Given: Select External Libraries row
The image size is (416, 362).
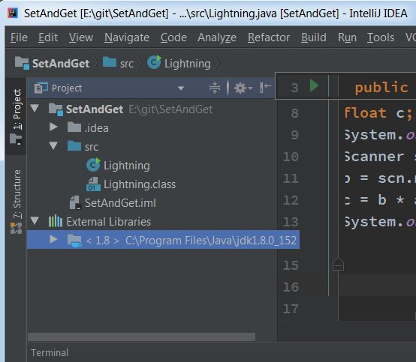Looking at the screenshot, I should coord(152,222).
